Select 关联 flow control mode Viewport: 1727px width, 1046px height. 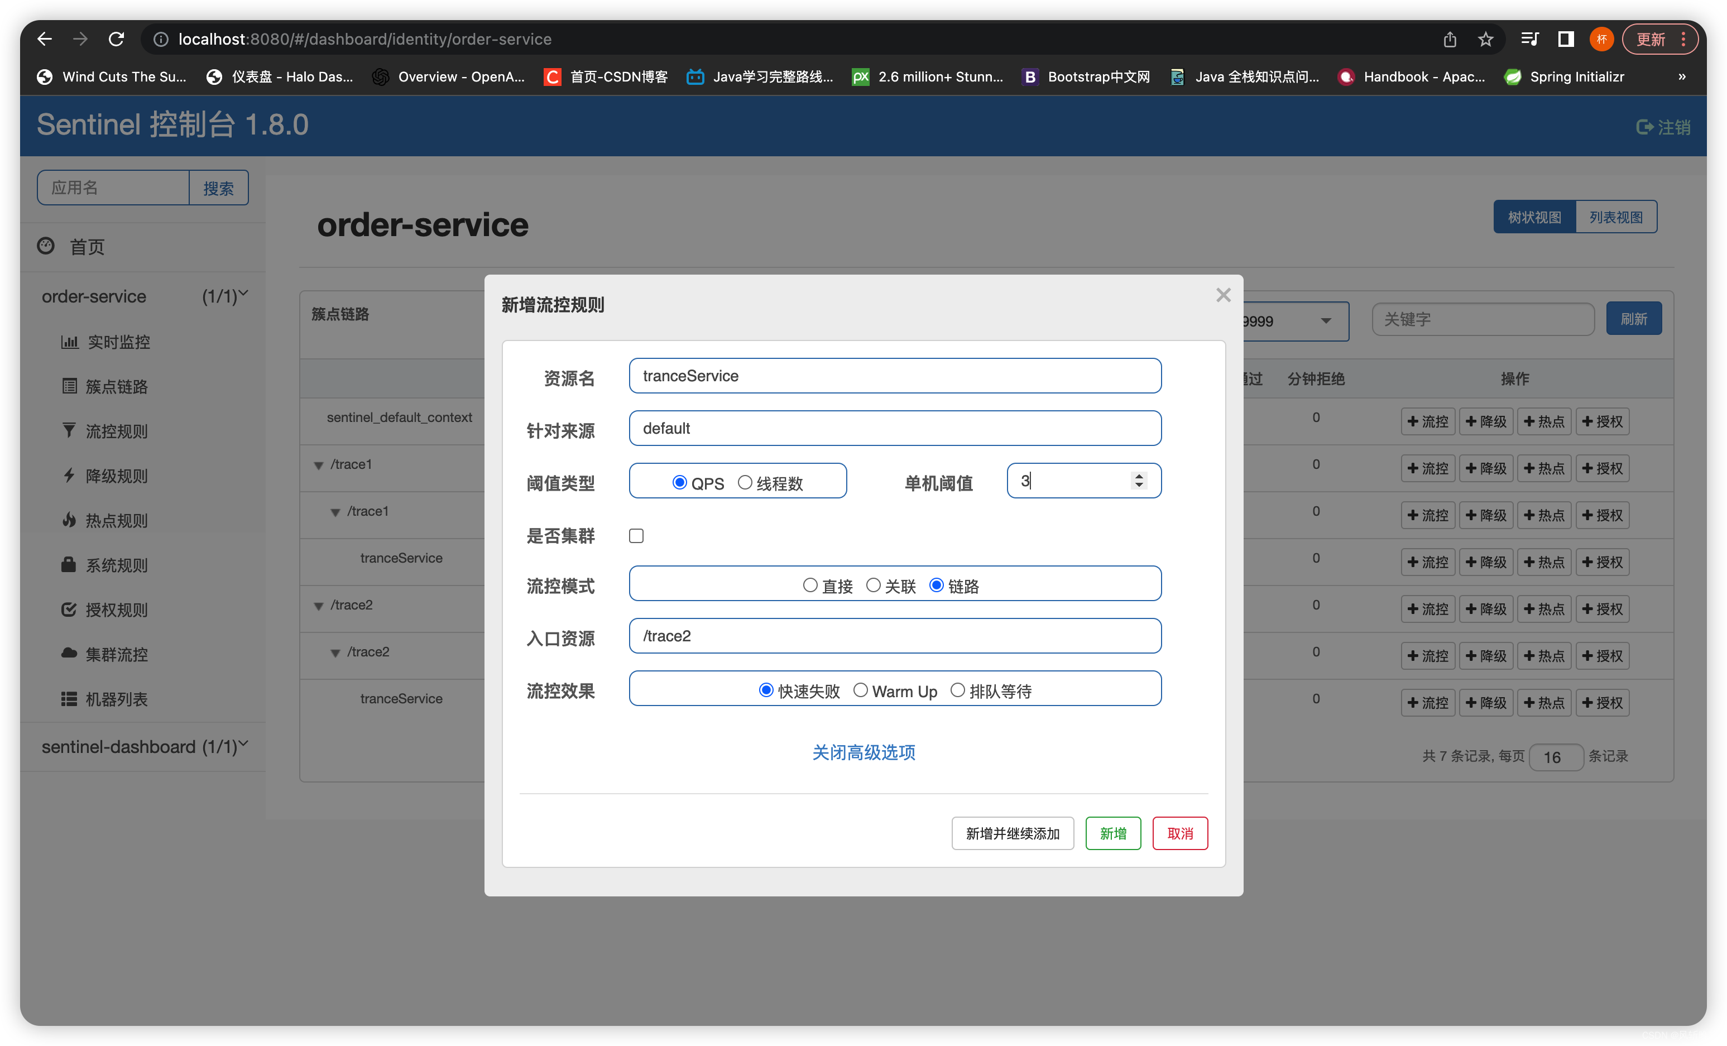(x=874, y=586)
